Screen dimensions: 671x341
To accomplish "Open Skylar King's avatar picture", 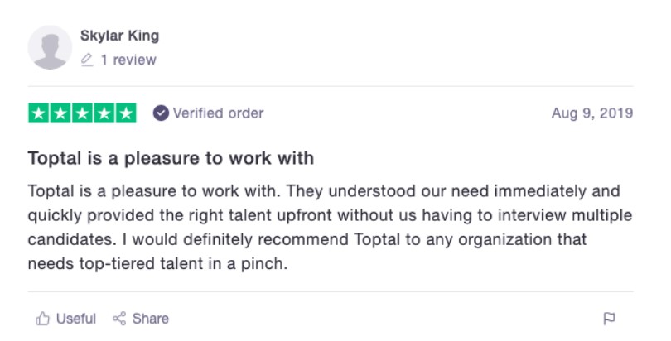I will 50,47.
